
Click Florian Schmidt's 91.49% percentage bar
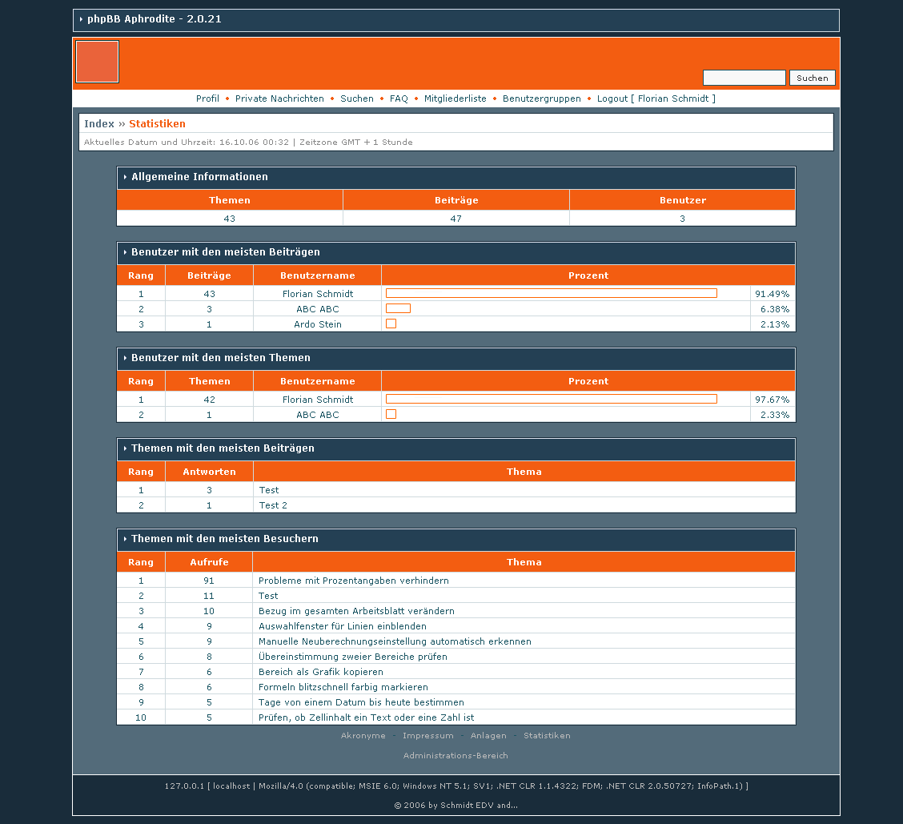click(551, 294)
